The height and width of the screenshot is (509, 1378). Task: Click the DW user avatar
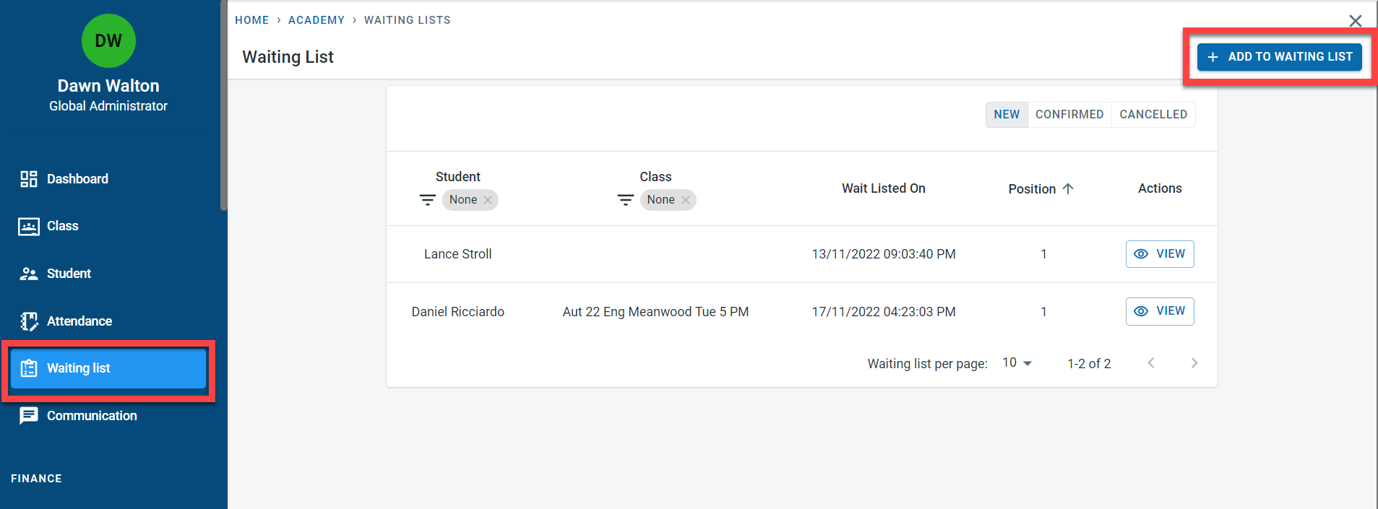(x=108, y=40)
